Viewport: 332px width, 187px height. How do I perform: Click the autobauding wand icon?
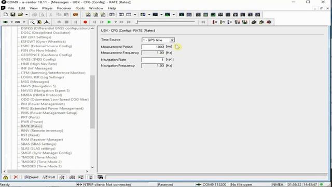32,22
